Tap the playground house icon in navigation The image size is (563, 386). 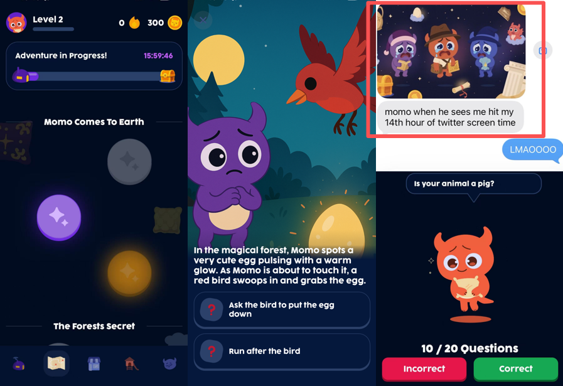pos(131,364)
